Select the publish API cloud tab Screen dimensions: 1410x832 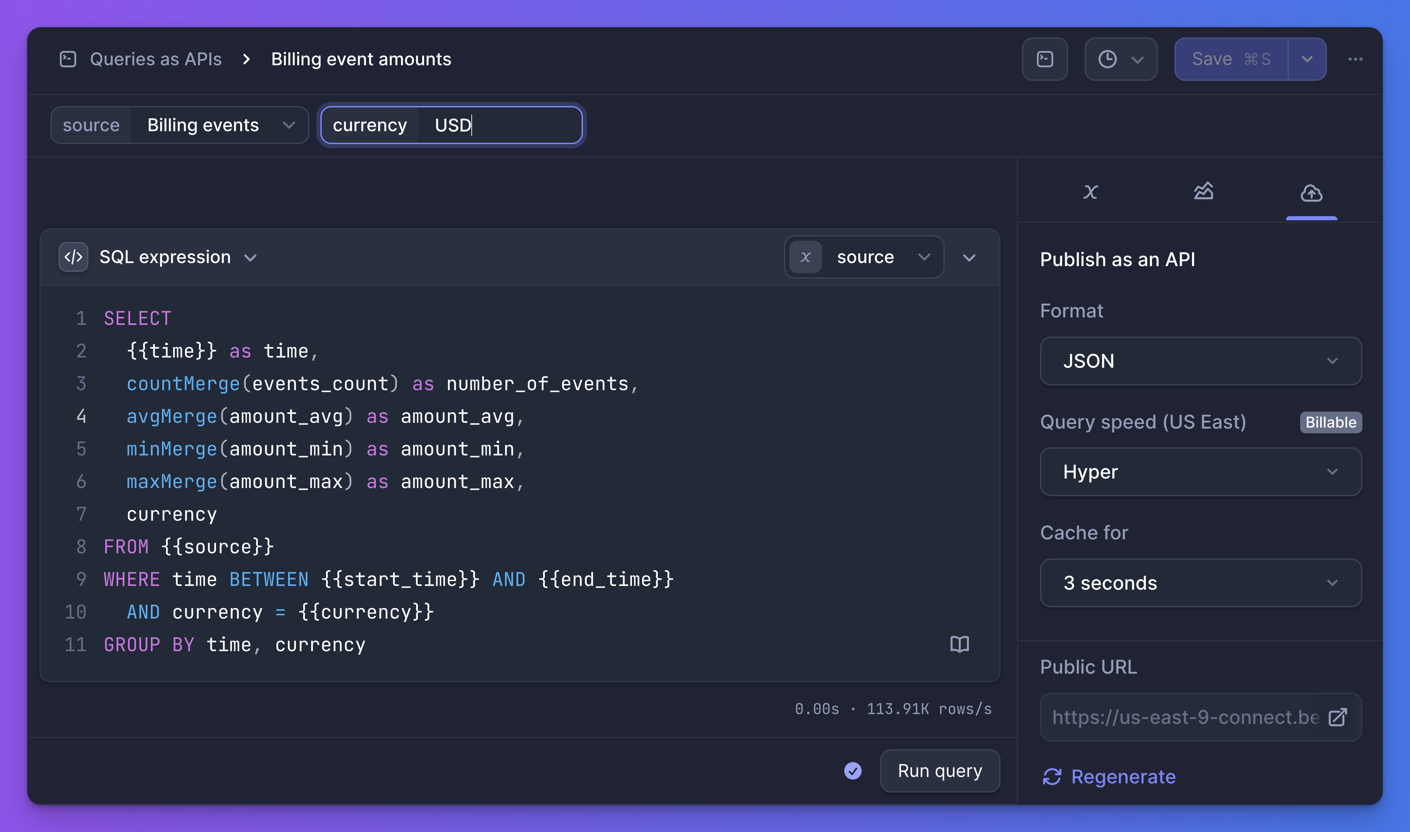(1311, 192)
